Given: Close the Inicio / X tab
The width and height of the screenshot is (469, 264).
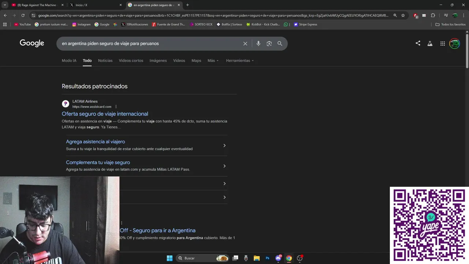Looking at the screenshot, I should [x=121, y=5].
